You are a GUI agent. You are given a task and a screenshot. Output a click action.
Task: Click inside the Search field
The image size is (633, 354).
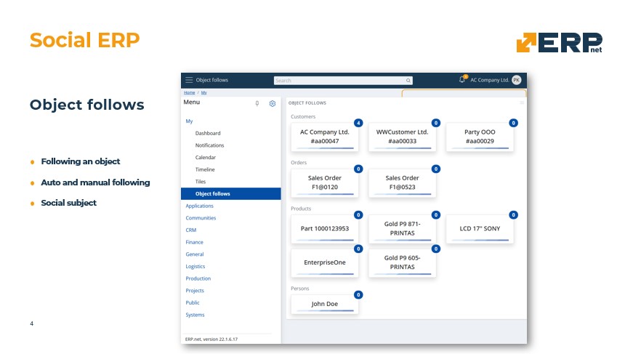tap(339, 81)
